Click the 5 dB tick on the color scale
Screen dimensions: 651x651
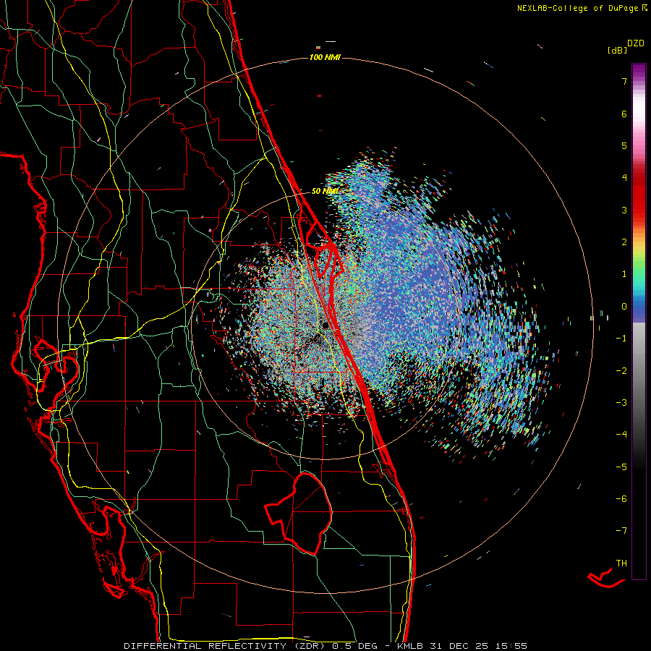(x=624, y=145)
